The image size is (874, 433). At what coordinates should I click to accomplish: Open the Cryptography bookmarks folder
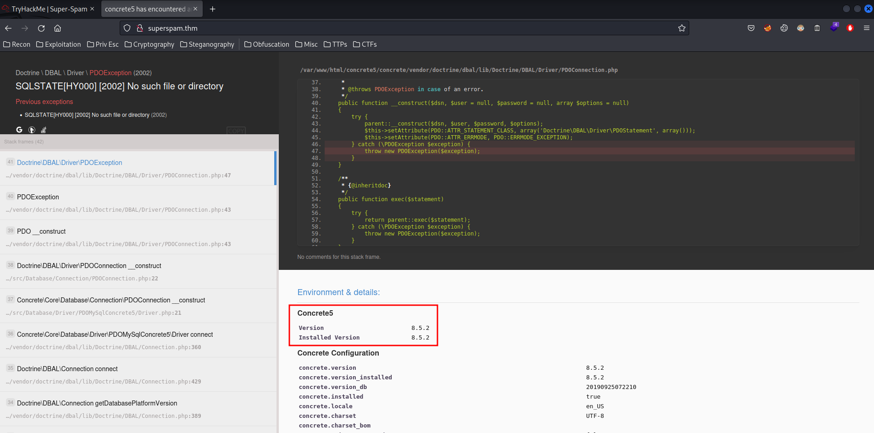coord(149,44)
